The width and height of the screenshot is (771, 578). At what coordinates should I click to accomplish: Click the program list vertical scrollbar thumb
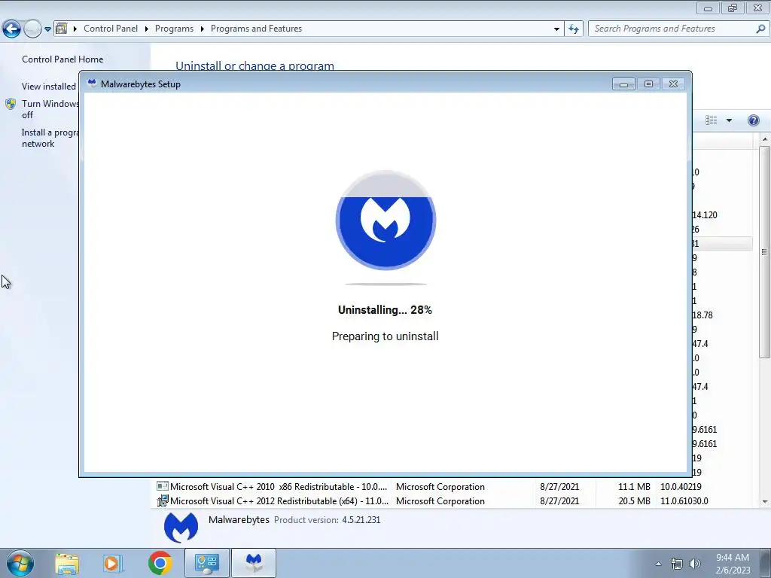pyautogui.click(x=765, y=251)
